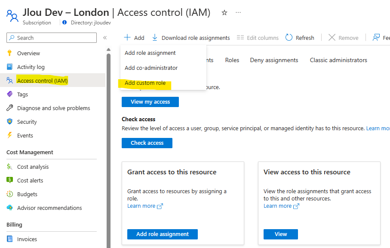The image size is (390, 248).
Task: Click the Directory: jloudev text
Action: (x=91, y=23)
